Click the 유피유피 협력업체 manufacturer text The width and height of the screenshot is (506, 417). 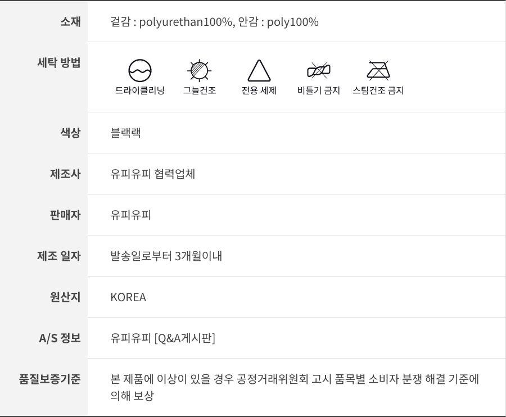coord(153,174)
